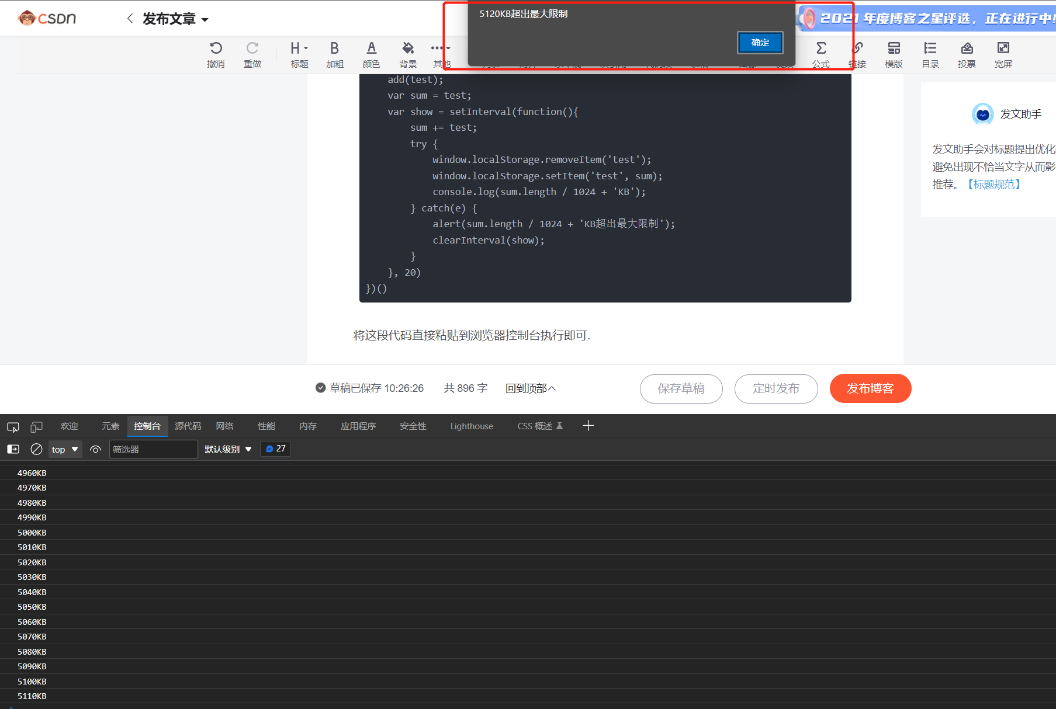Click the 发布博客 publish button
This screenshot has height=709, width=1056.
871,389
